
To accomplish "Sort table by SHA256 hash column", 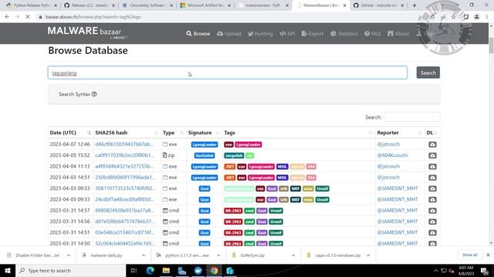I will (x=127, y=133).
